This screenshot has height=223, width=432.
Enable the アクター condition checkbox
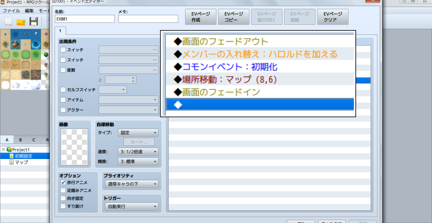63,110
